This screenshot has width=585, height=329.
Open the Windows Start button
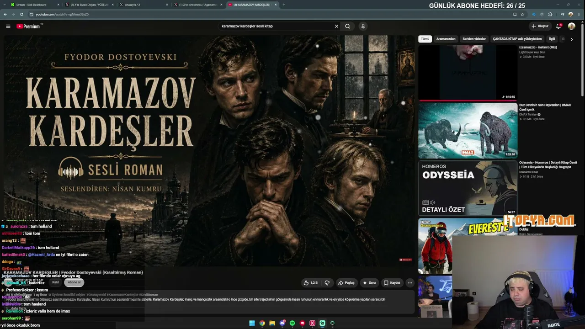pos(252,323)
